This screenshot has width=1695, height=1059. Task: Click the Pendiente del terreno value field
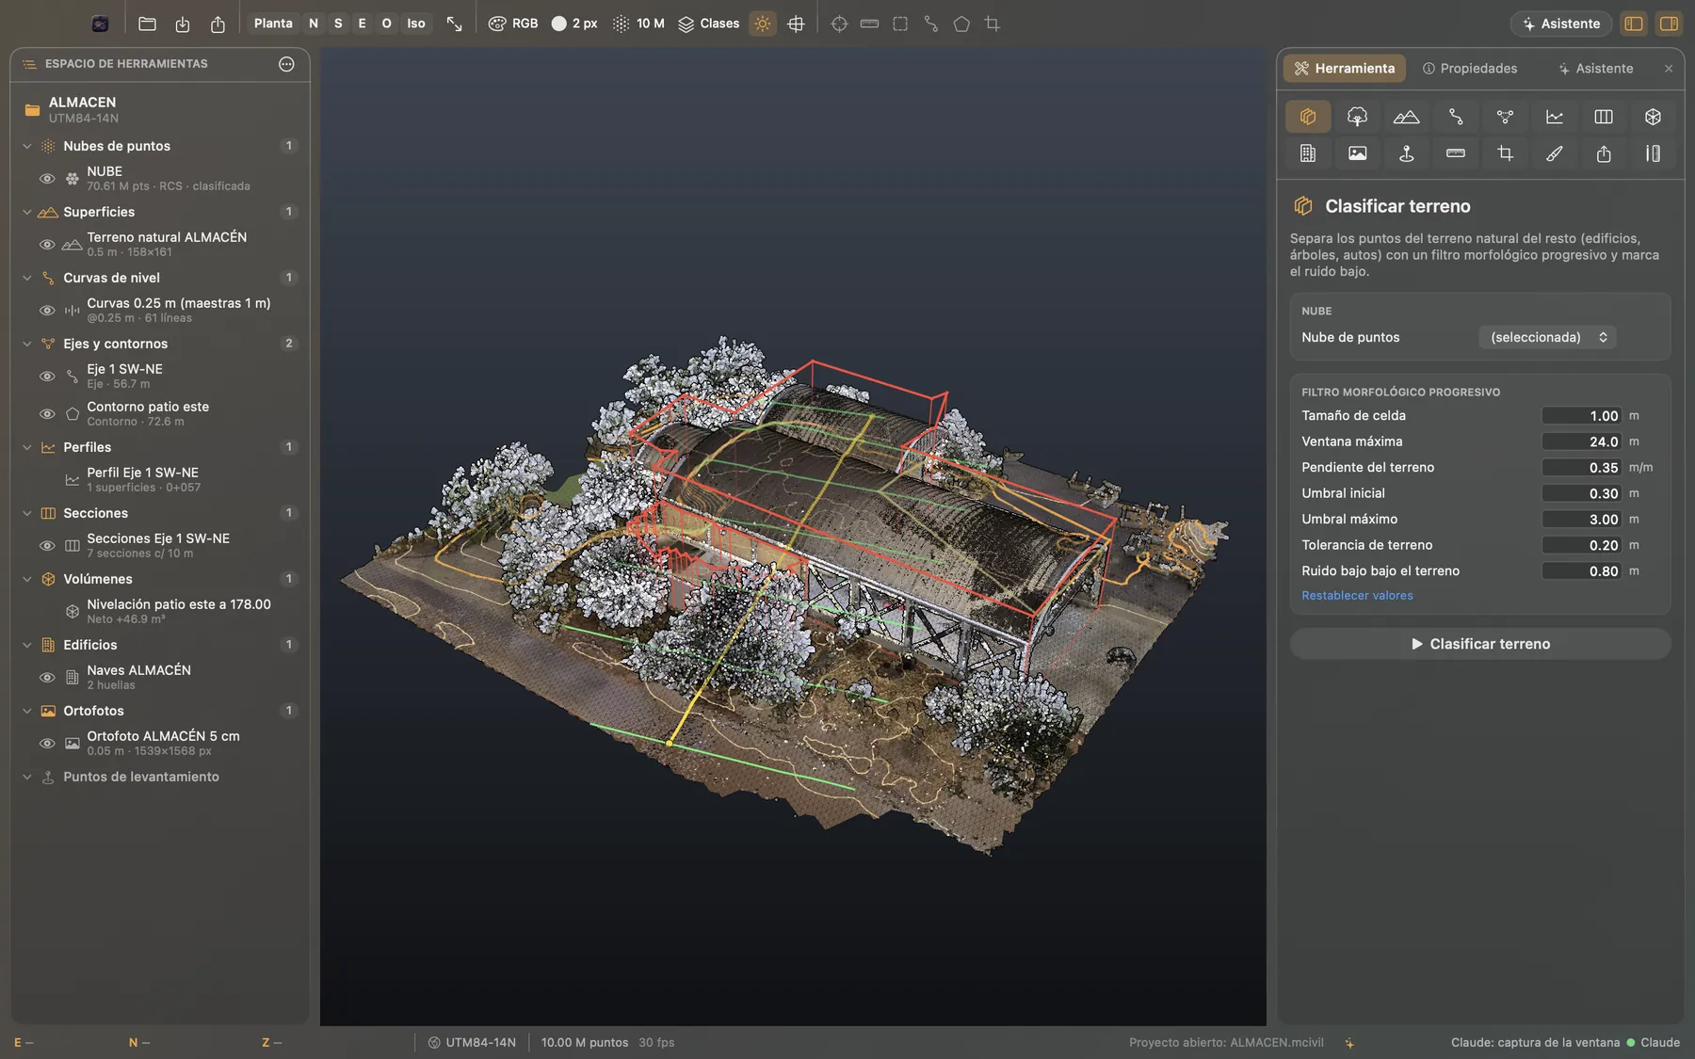(1581, 468)
